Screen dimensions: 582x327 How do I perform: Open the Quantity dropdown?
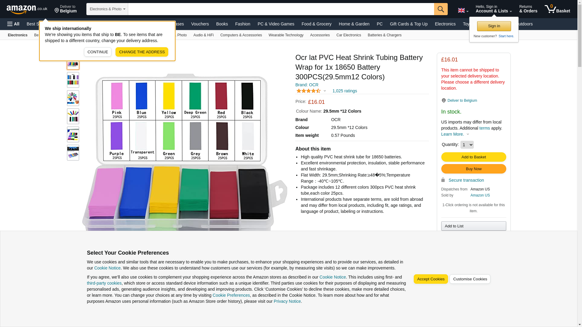pos(467,145)
